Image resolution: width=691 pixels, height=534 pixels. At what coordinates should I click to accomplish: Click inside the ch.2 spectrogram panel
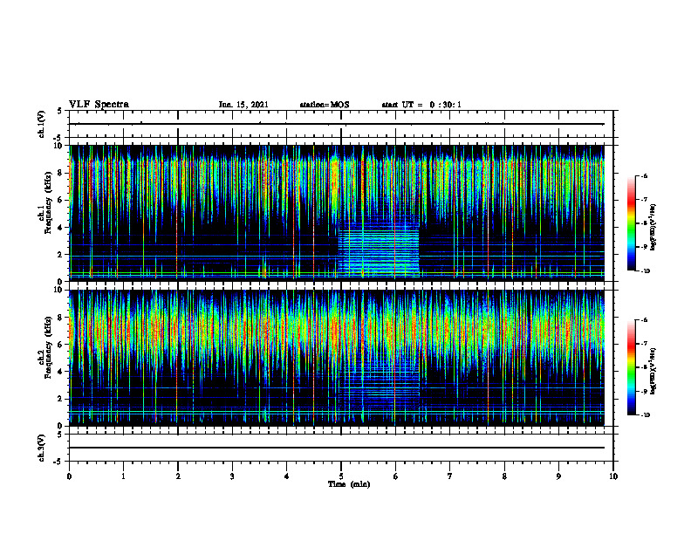(337, 358)
